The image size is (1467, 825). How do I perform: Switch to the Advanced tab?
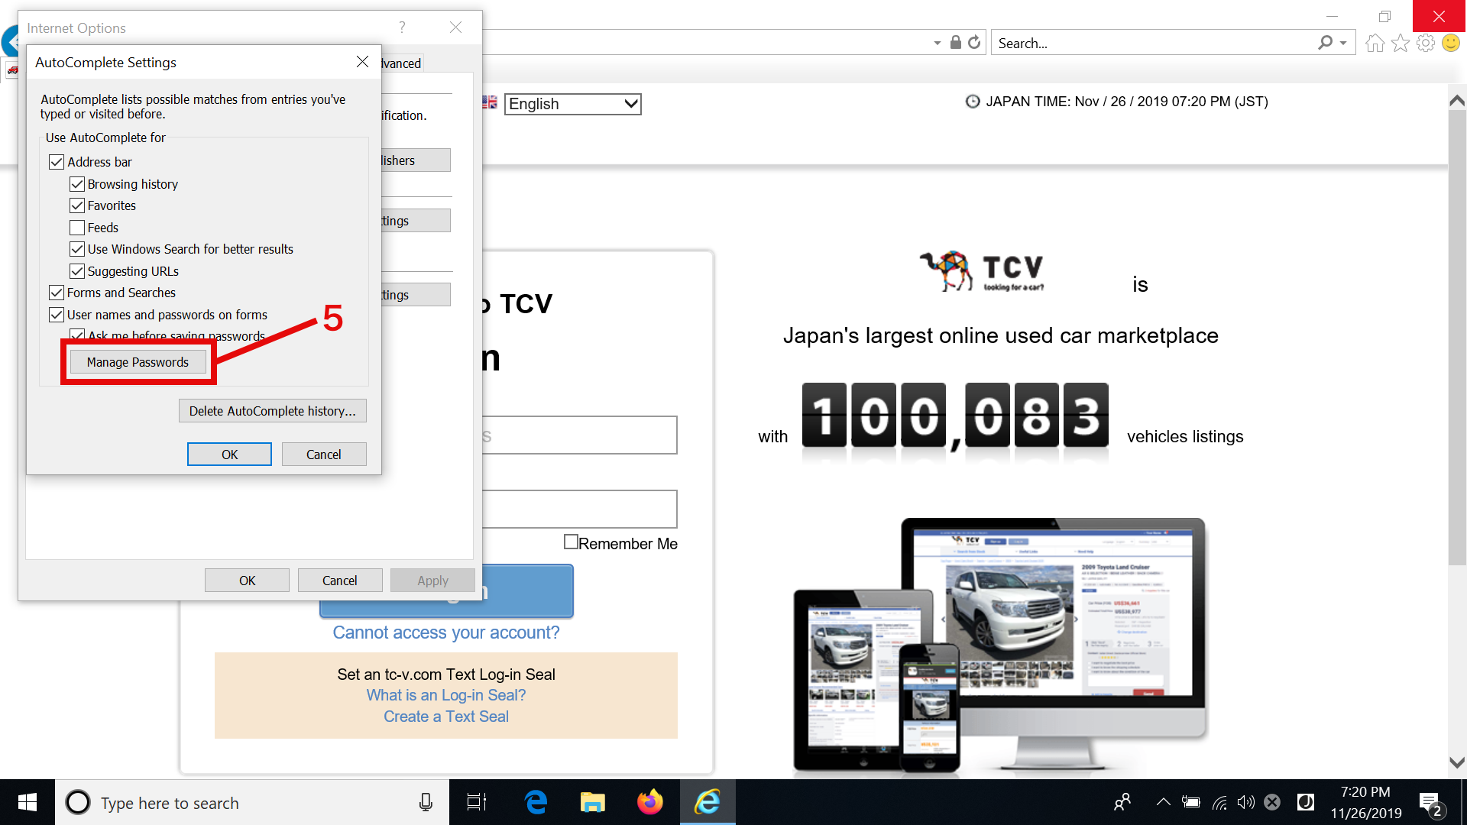(x=402, y=63)
